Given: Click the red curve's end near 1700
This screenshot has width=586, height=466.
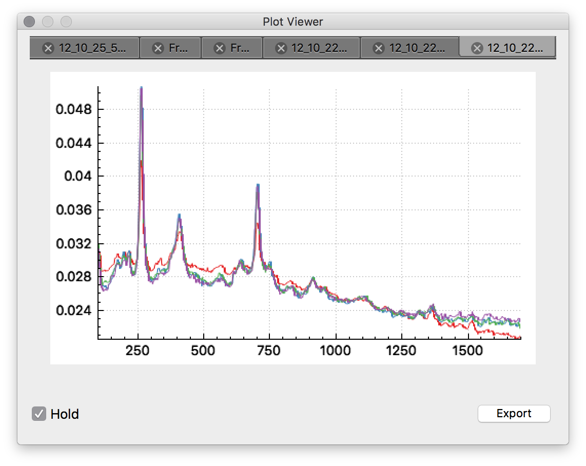Looking at the screenshot, I should click(518, 337).
